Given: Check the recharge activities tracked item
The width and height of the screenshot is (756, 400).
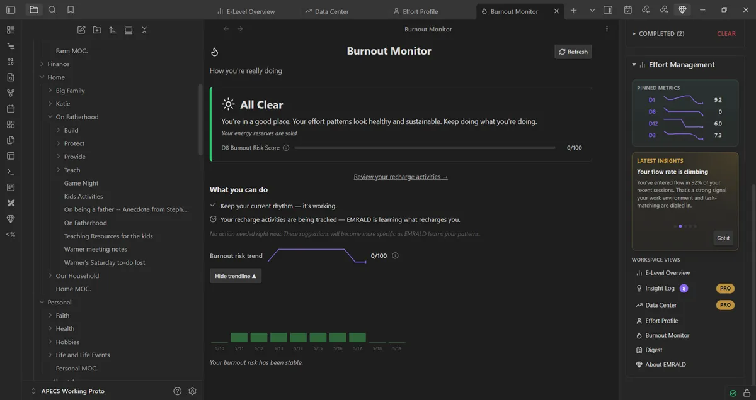Looking at the screenshot, I should coord(214,219).
